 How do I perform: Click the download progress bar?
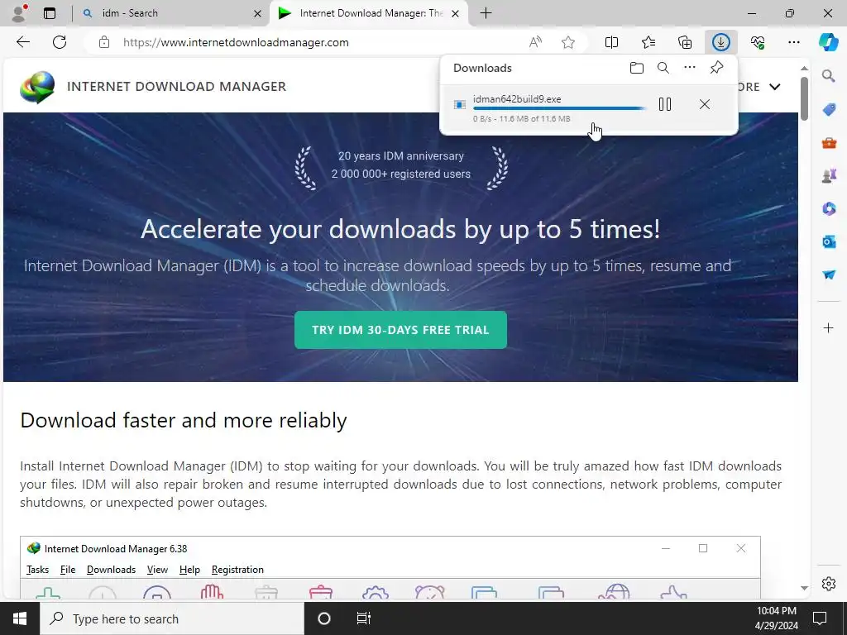click(559, 108)
